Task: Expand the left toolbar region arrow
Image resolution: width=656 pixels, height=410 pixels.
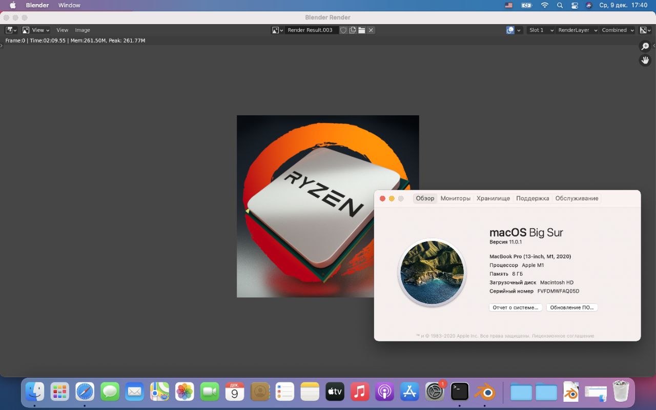Action: coord(2,46)
